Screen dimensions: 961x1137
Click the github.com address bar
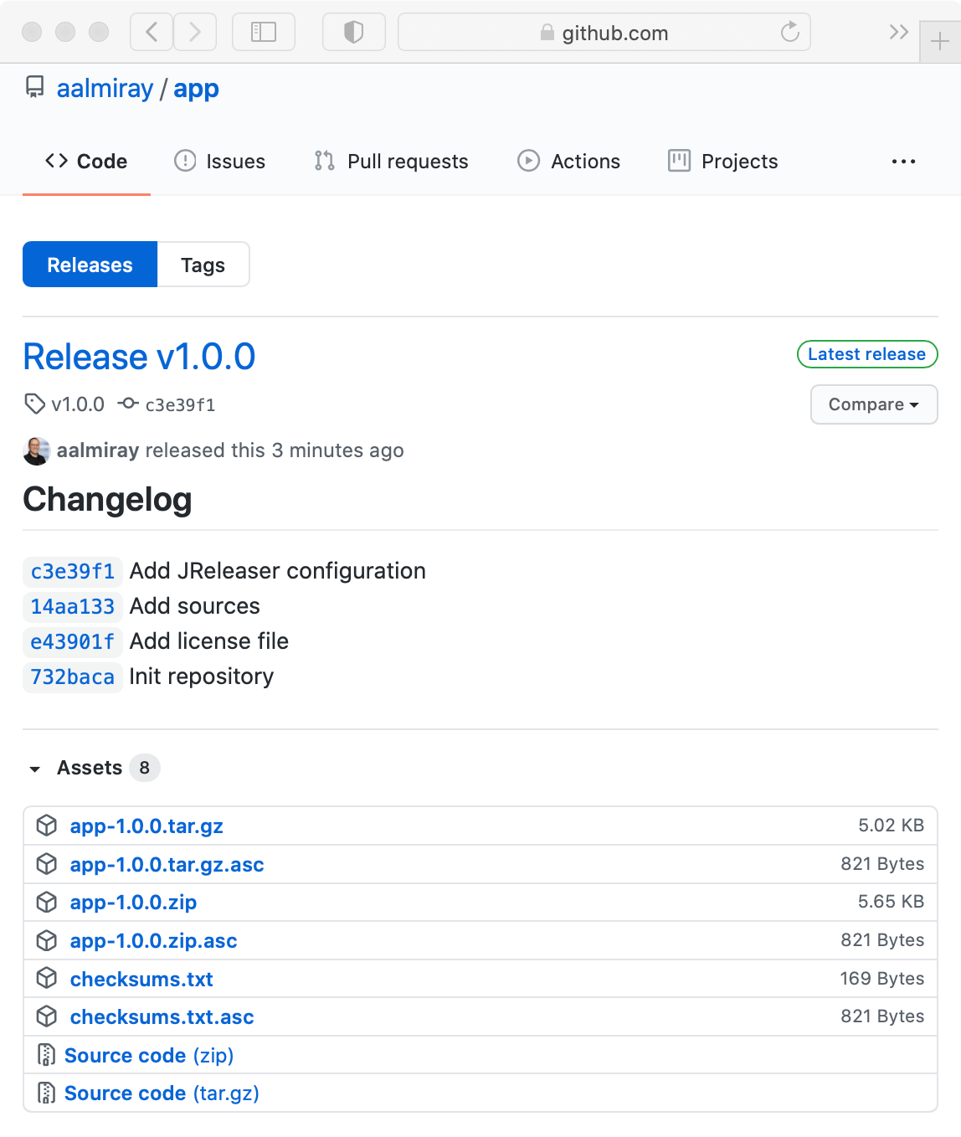[x=604, y=32]
